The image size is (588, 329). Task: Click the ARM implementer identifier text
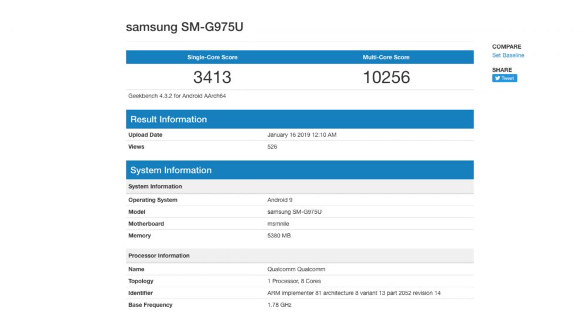coord(354,293)
